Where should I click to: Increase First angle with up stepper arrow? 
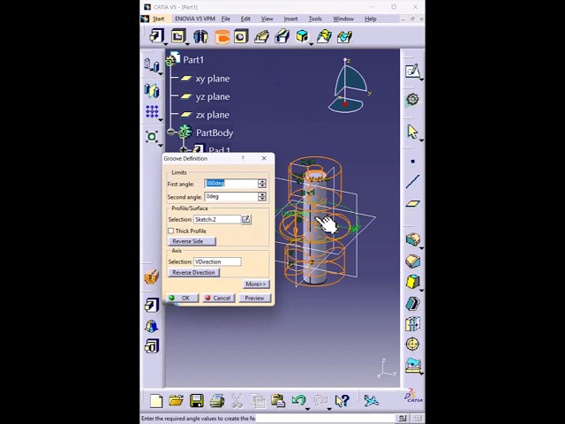pyautogui.click(x=262, y=181)
